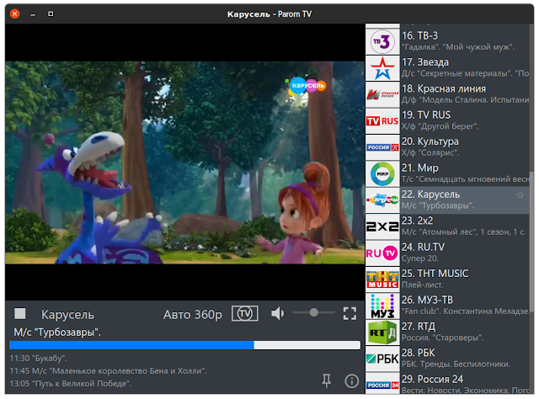The width and height of the screenshot is (539, 399).
Task: Close the Parom TV window
Action: pyautogui.click(x=15, y=13)
